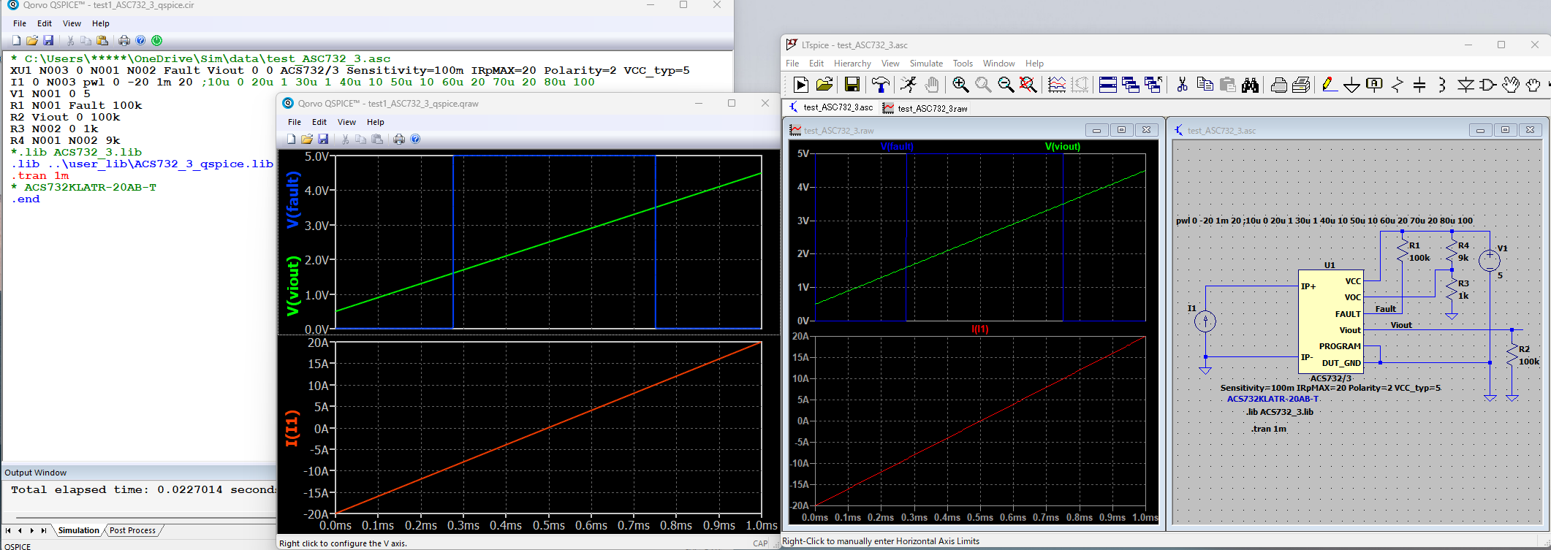Click the Zoom In magnifier in LTspice
The image size is (1551, 550).
point(960,85)
